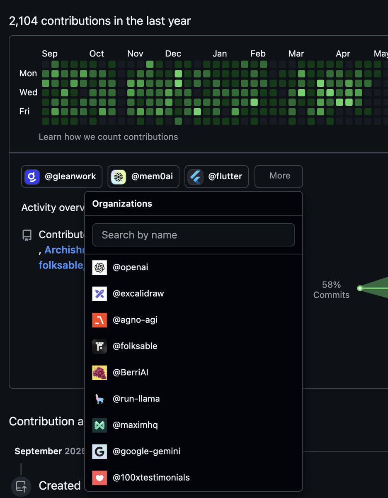Select @openai from organizations list
The width and height of the screenshot is (388, 498).
coord(194,268)
